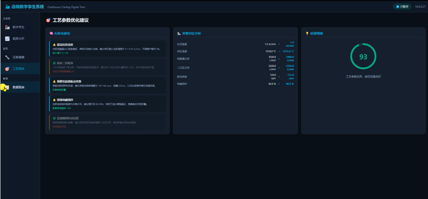The height and width of the screenshot is (199, 428).
Task: Toggle the green checkmark on 优化二冷配水
Action: click(54, 63)
